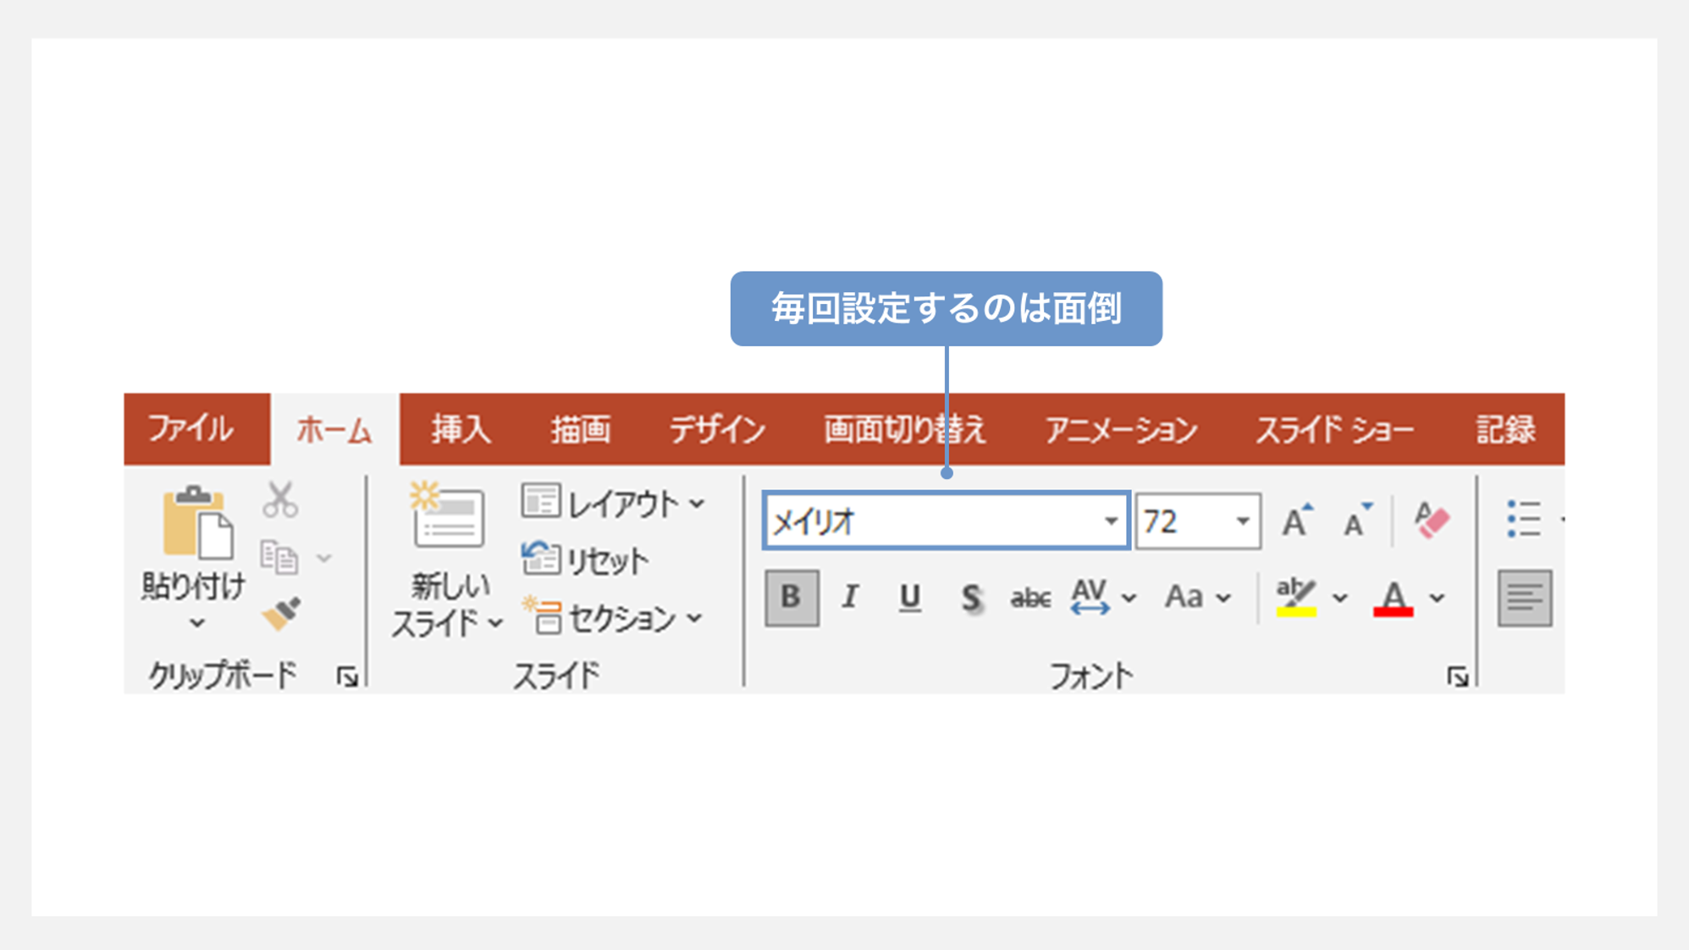Expand the highlight color dropdown arrow
1689x950 pixels.
click(x=1339, y=598)
